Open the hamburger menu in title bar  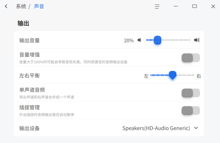(x=157, y=6)
